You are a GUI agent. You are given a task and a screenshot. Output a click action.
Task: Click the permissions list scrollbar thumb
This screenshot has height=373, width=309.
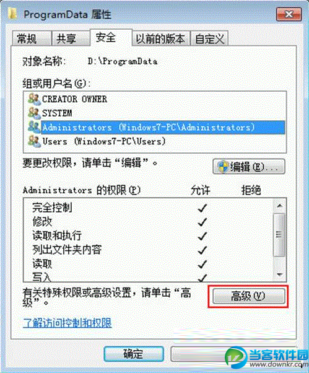tap(279, 235)
